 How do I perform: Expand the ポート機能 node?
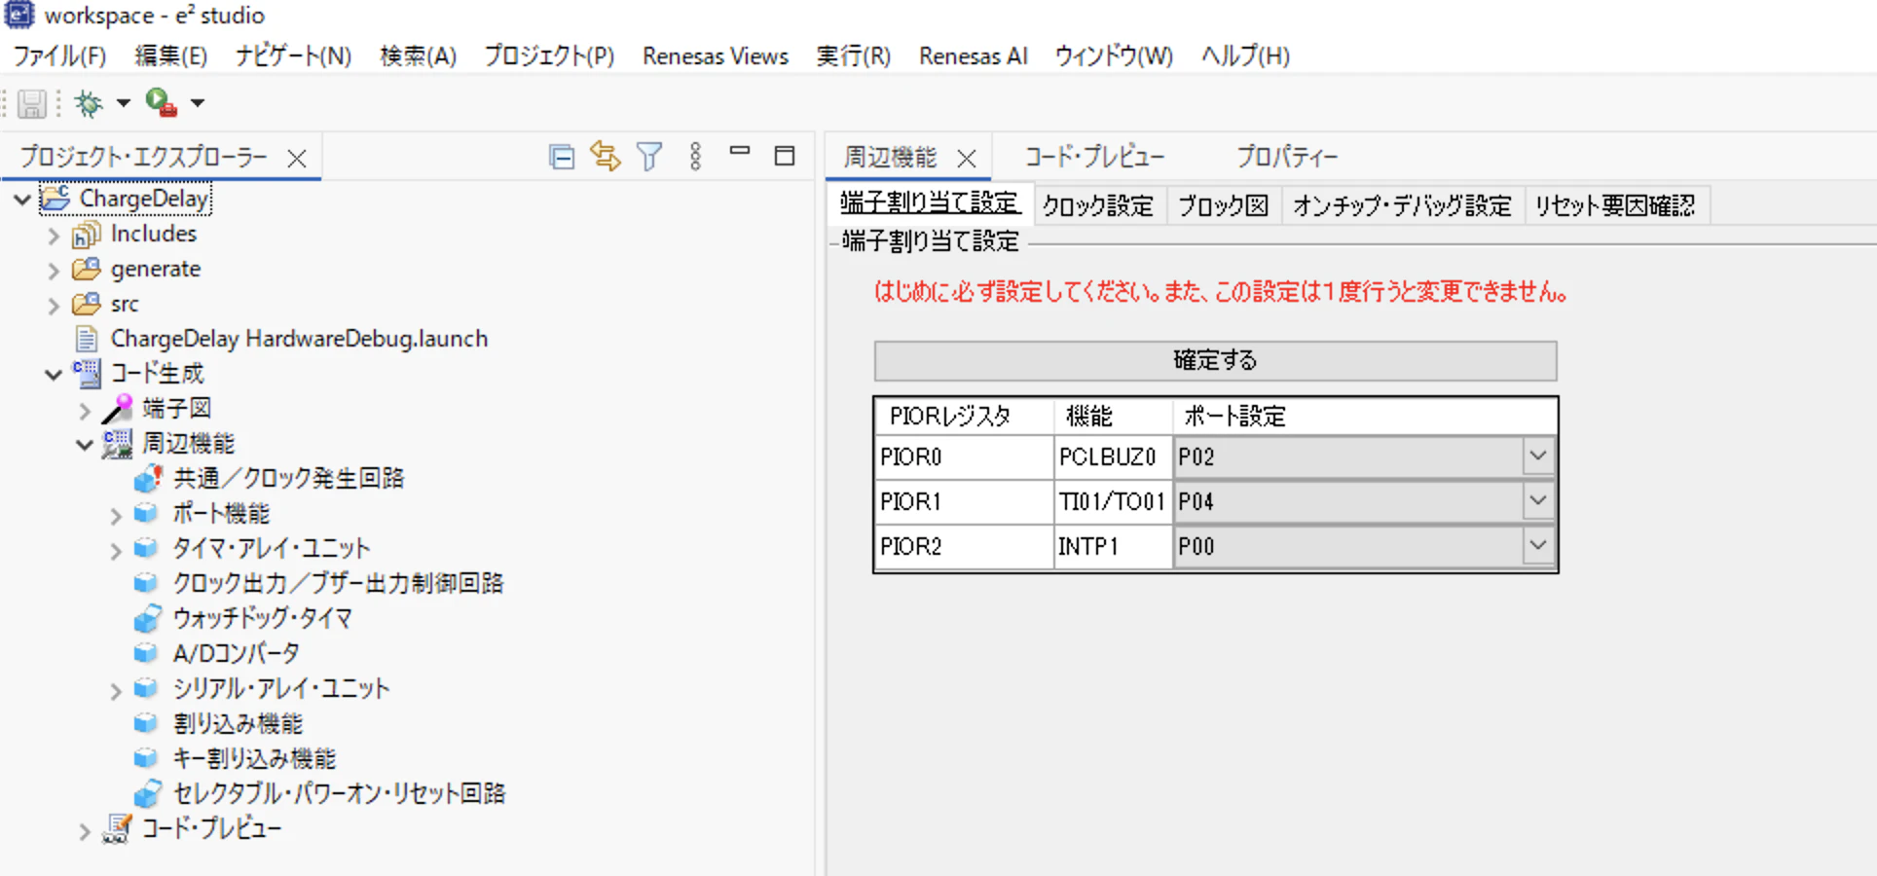pos(116,516)
